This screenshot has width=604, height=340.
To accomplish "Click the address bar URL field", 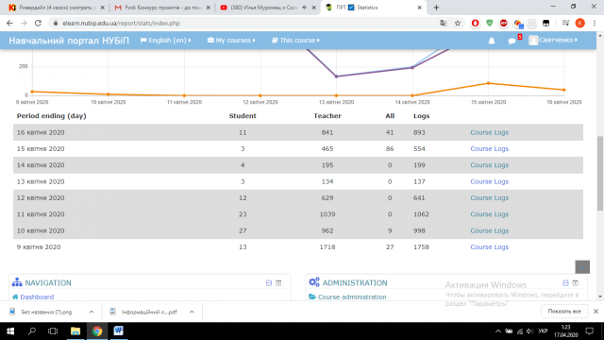I will pos(246,23).
